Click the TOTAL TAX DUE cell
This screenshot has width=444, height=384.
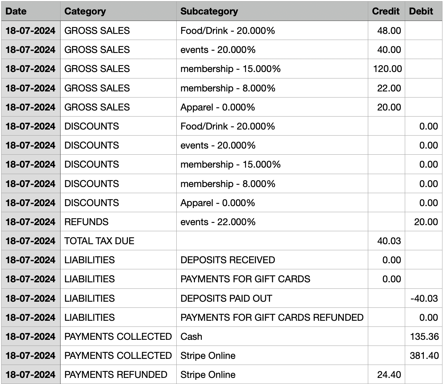pyautogui.click(x=99, y=241)
